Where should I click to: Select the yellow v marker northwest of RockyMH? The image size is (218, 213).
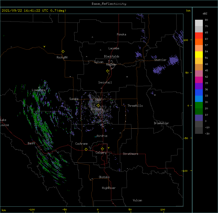(44, 47)
